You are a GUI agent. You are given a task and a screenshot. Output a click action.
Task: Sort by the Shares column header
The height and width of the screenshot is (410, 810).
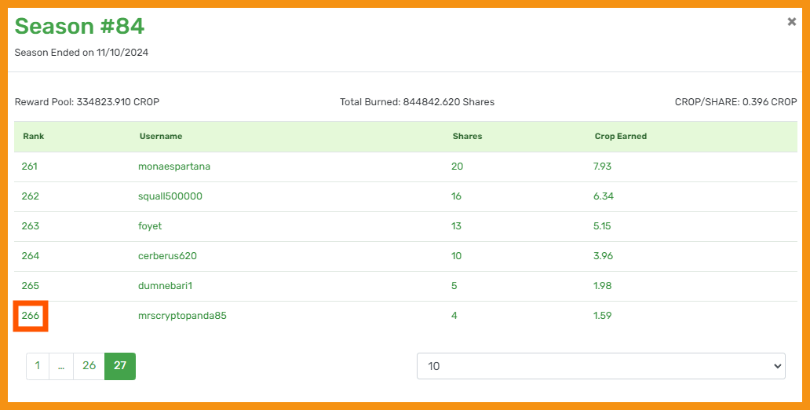pyautogui.click(x=467, y=137)
